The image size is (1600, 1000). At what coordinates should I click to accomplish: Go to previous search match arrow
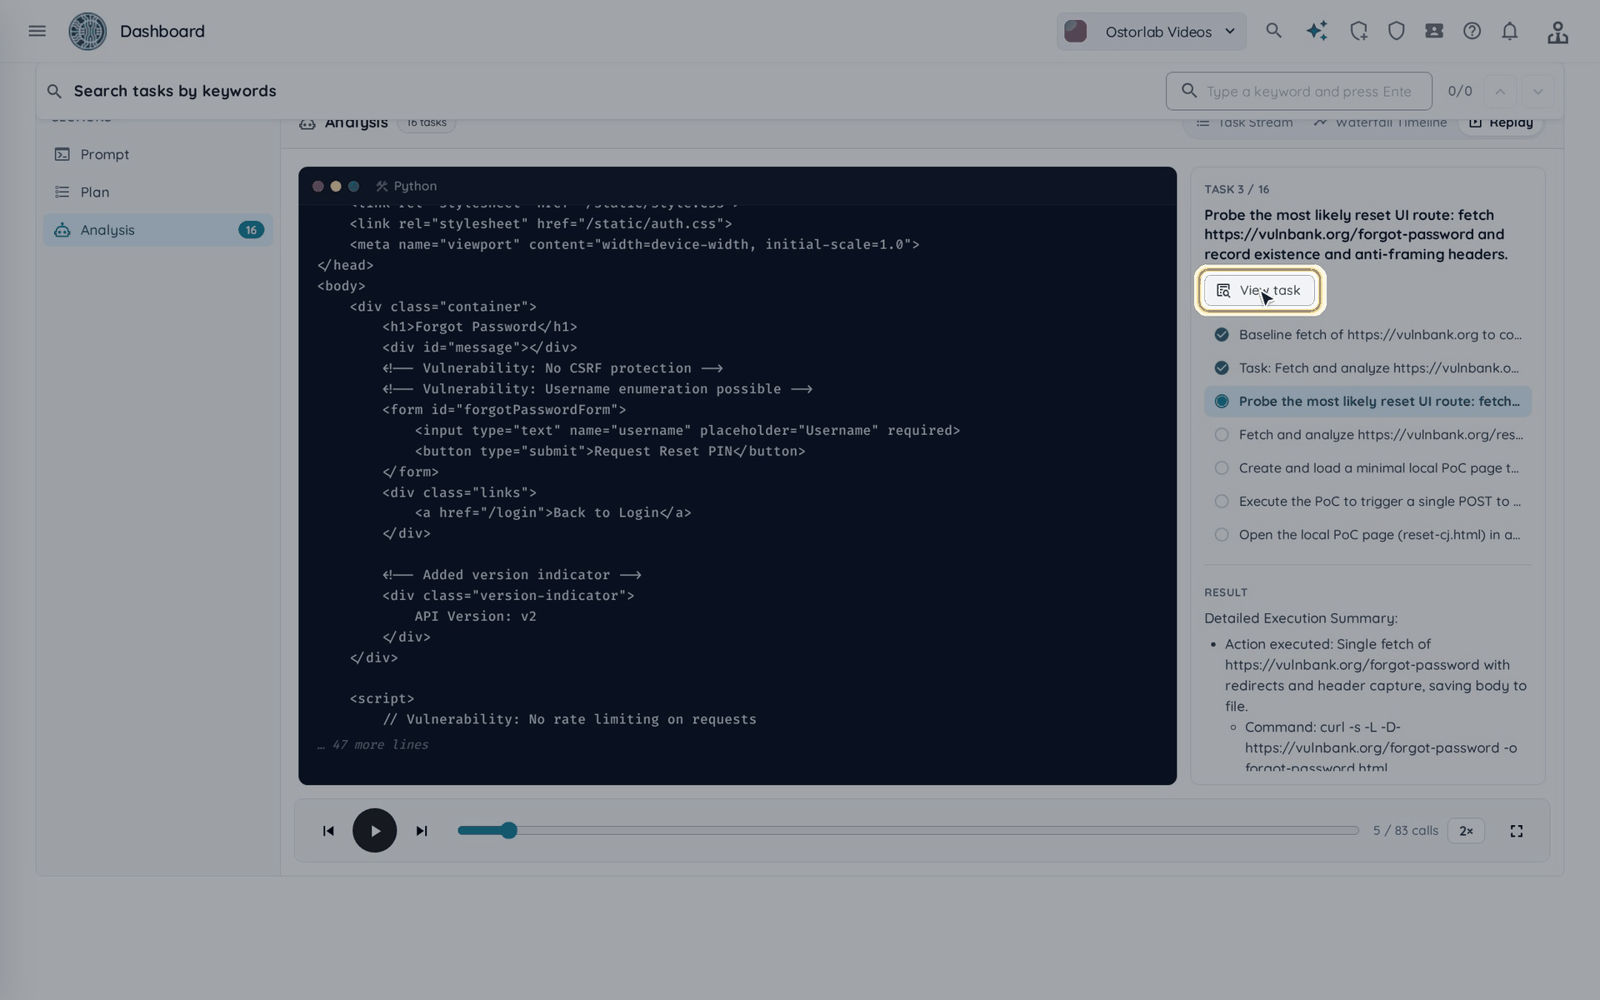[1500, 92]
